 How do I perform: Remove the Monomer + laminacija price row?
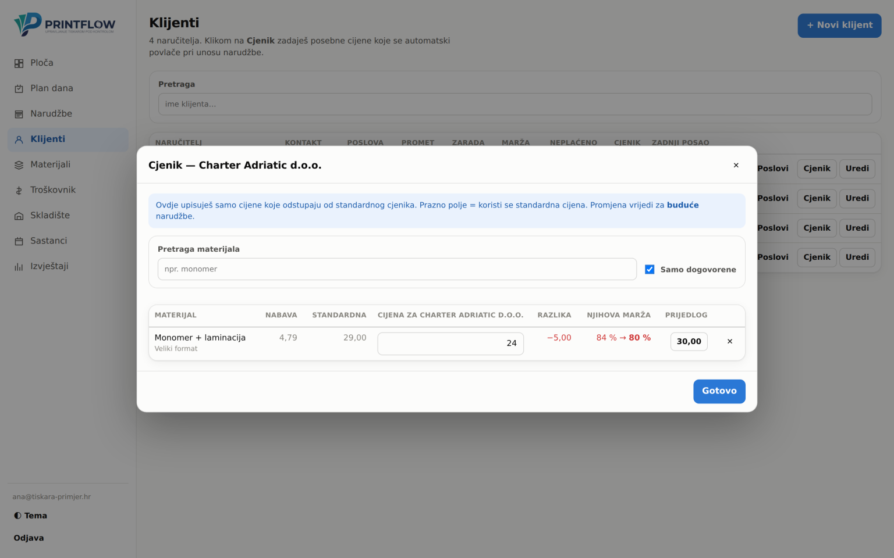[730, 341]
